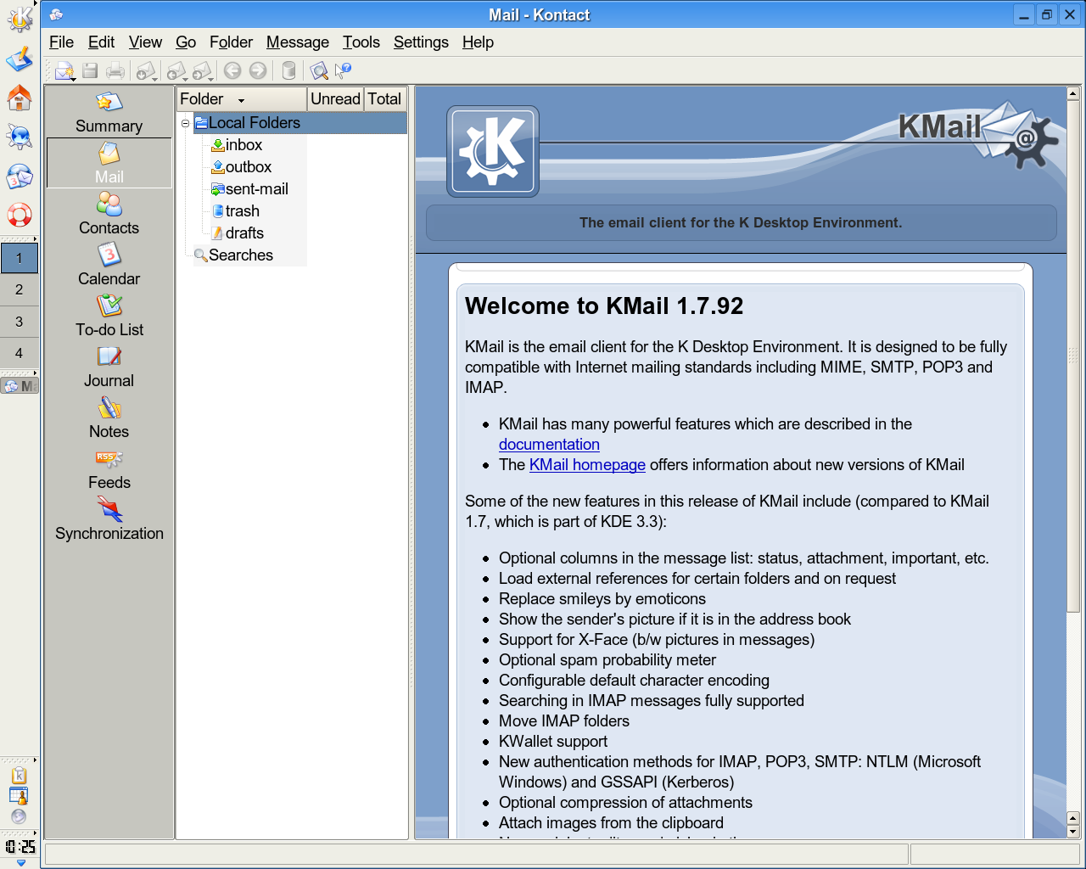Click the trash cylinder toolbar icon
Image resolution: width=1086 pixels, height=869 pixels.
pyautogui.click(x=288, y=70)
